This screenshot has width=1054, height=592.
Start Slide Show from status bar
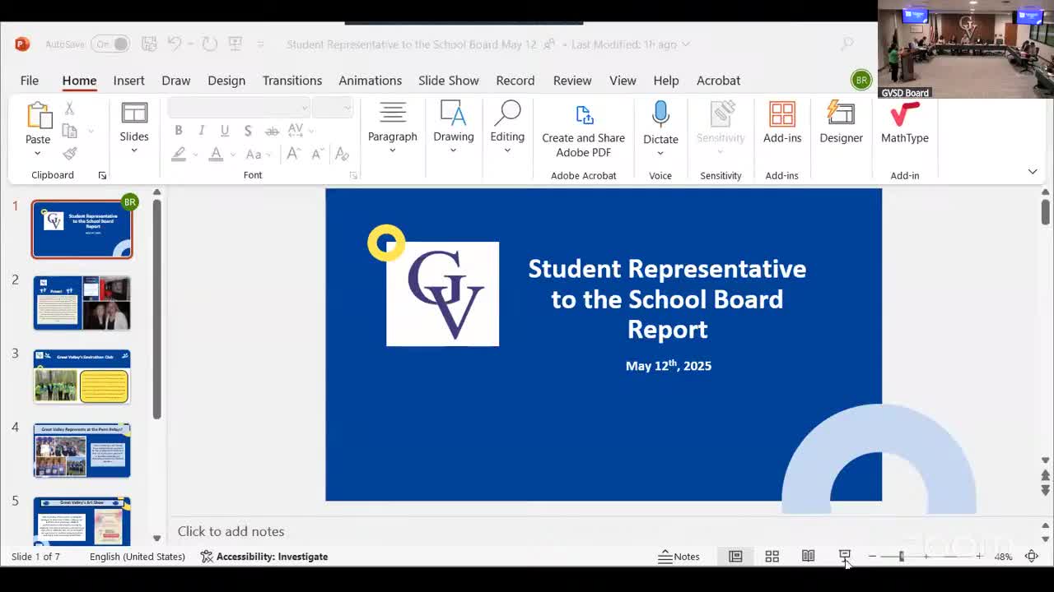[x=844, y=557]
